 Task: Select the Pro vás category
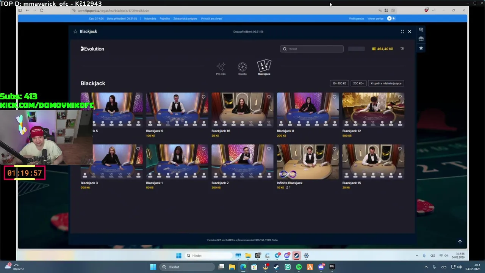click(x=221, y=69)
